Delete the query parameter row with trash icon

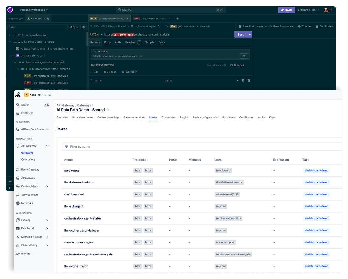(249, 80)
